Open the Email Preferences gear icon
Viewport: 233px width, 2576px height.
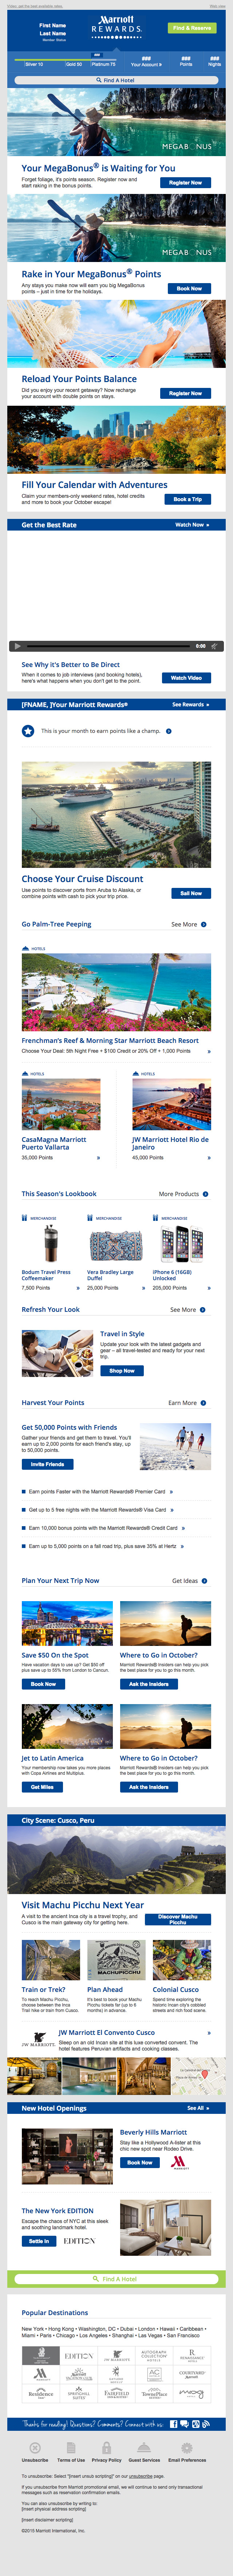[x=187, y=2448]
